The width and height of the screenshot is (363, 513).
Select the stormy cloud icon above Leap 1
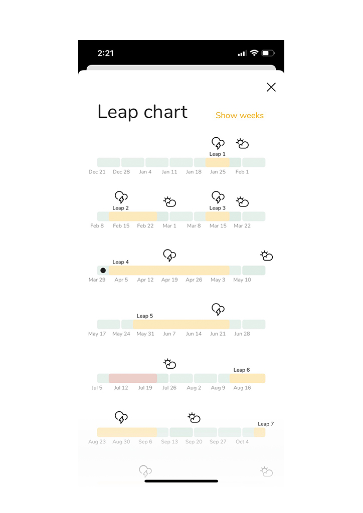click(217, 143)
